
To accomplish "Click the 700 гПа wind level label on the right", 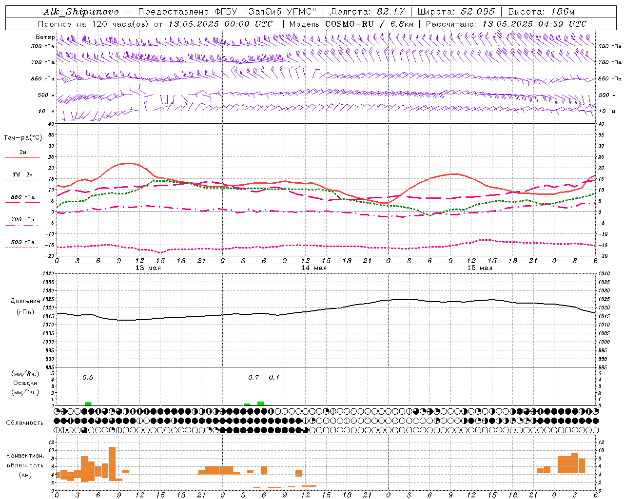I will pyautogui.click(x=610, y=62).
